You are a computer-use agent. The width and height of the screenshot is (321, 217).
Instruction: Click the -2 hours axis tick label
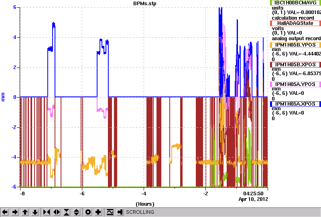click(205, 194)
